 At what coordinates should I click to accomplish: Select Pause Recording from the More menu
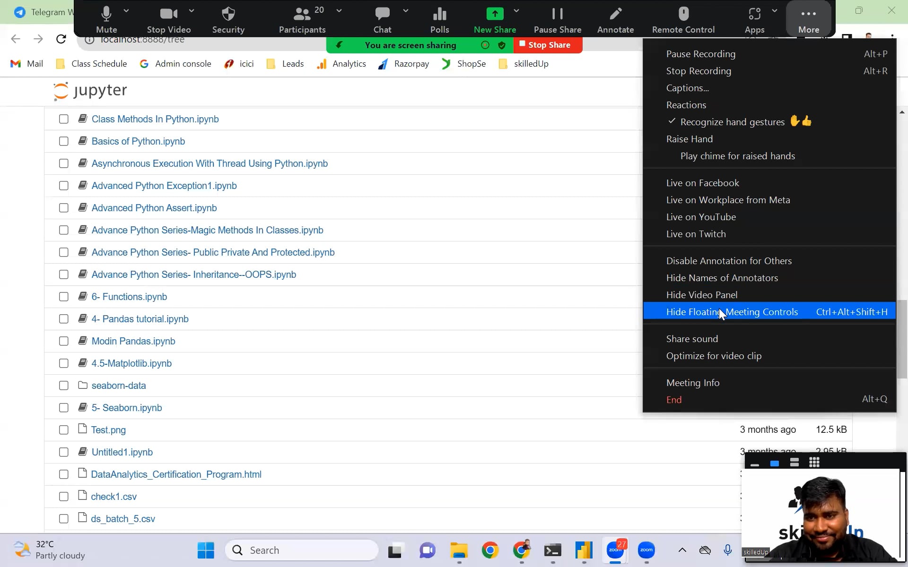tap(769, 54)
